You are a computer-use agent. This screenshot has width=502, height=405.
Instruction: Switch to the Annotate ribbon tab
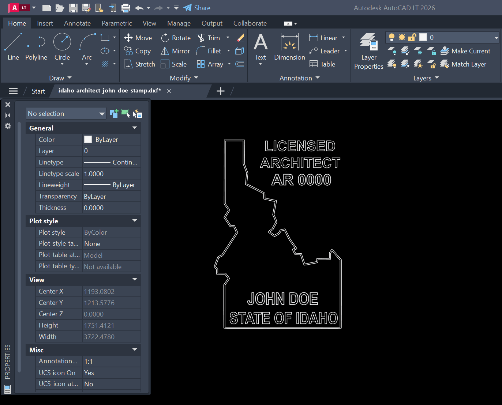[x=77, y=23]
